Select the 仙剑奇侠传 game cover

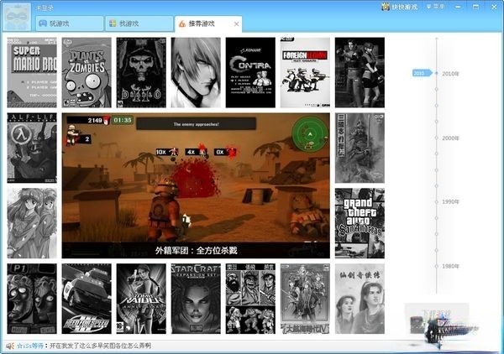(360, 299)
